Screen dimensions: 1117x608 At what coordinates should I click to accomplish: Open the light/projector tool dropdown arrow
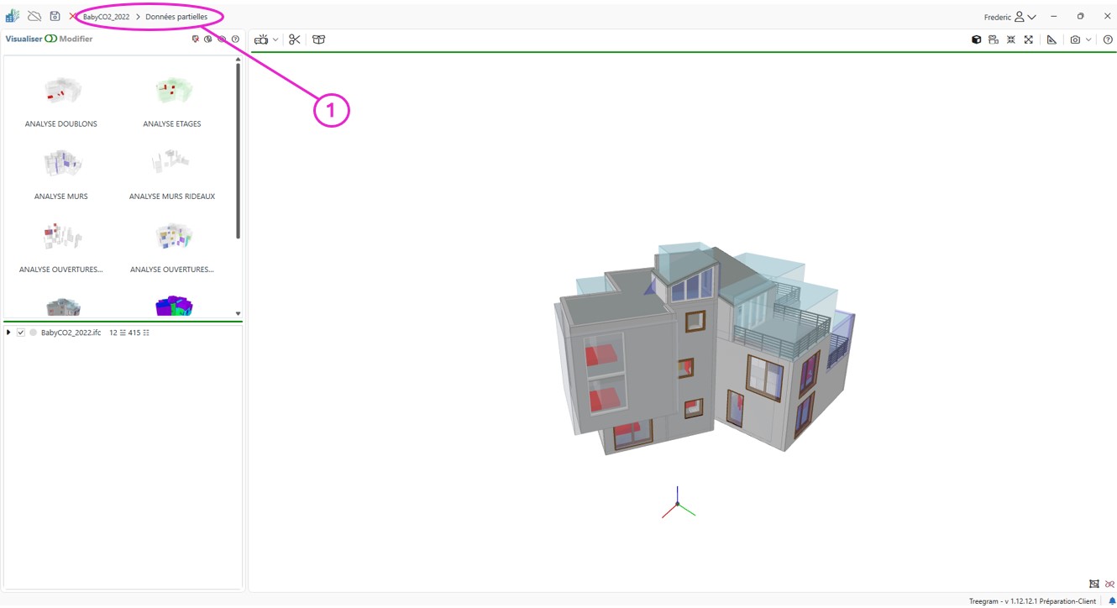[275, 39]
